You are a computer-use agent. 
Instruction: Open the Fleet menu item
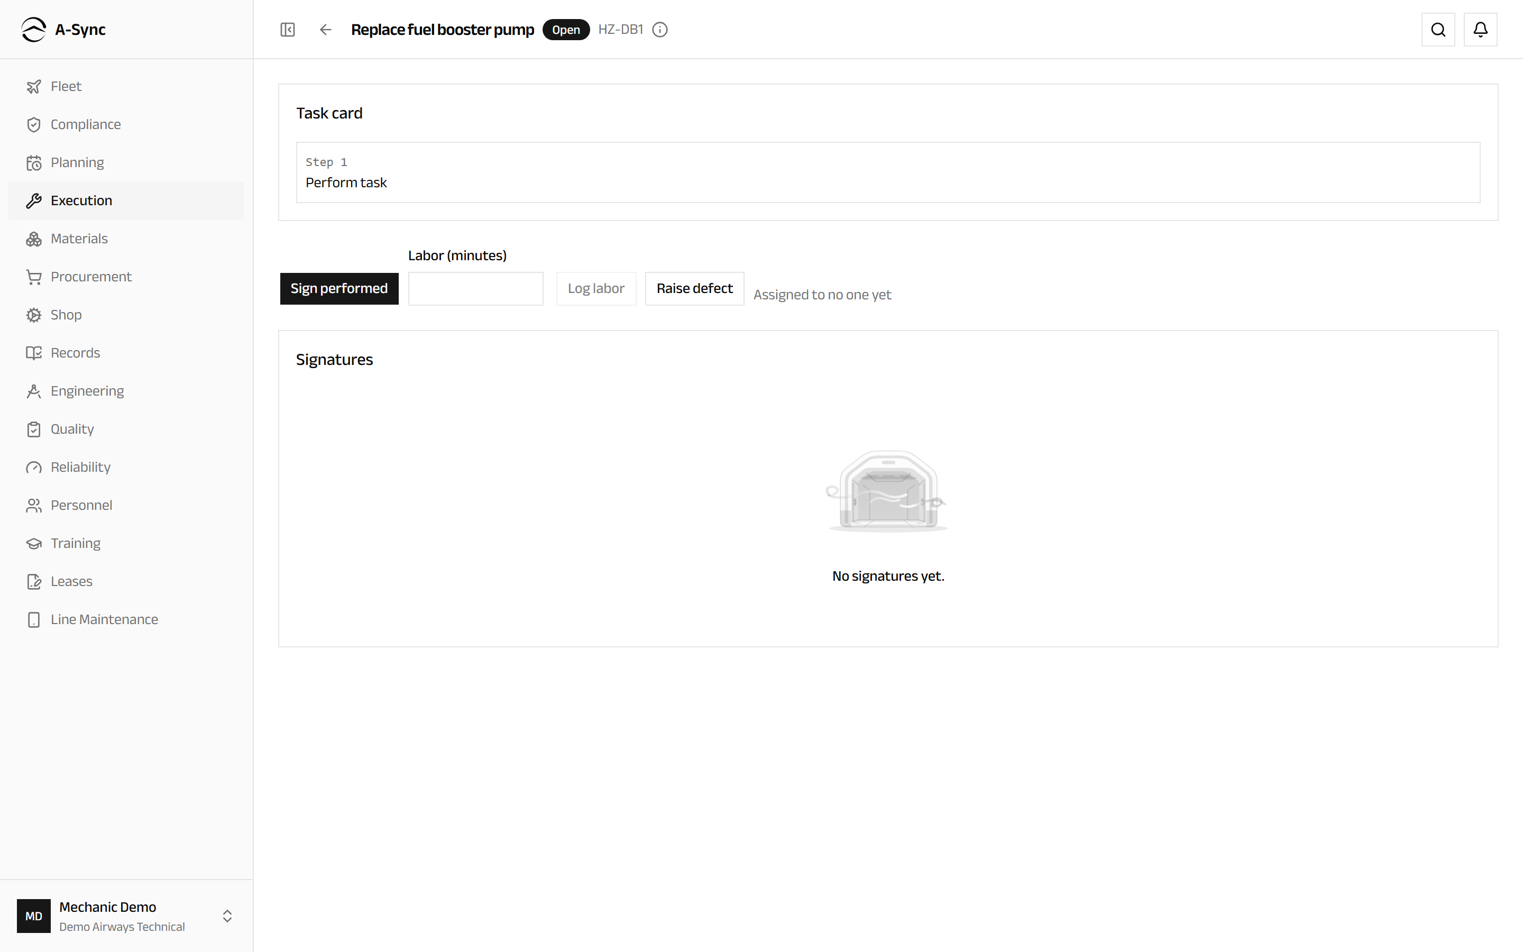(126, 86)
